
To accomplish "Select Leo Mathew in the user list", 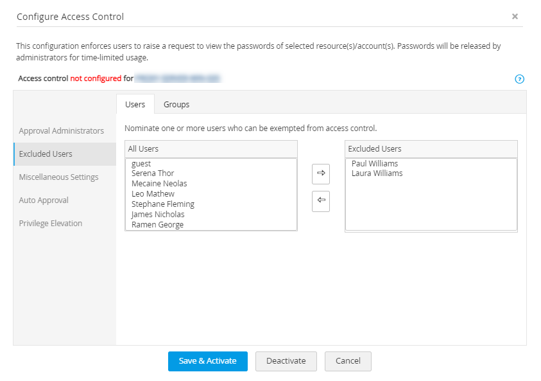I will (153, 194).
